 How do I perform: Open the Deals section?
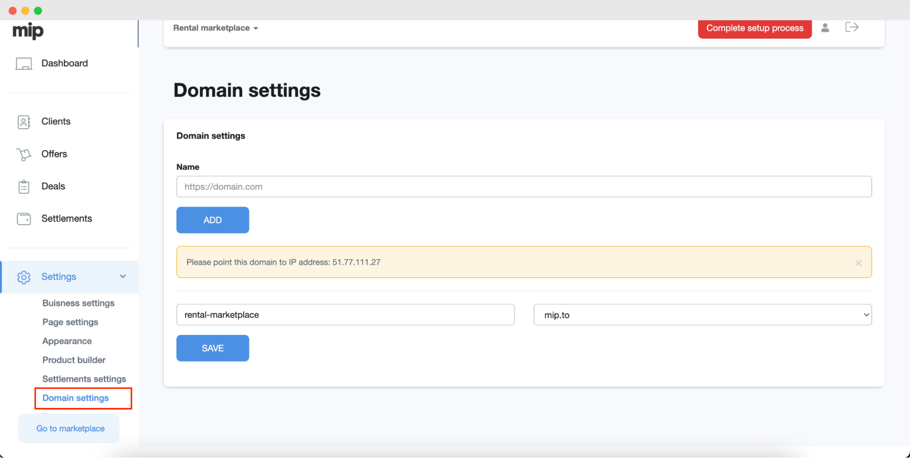click(53, 186)
